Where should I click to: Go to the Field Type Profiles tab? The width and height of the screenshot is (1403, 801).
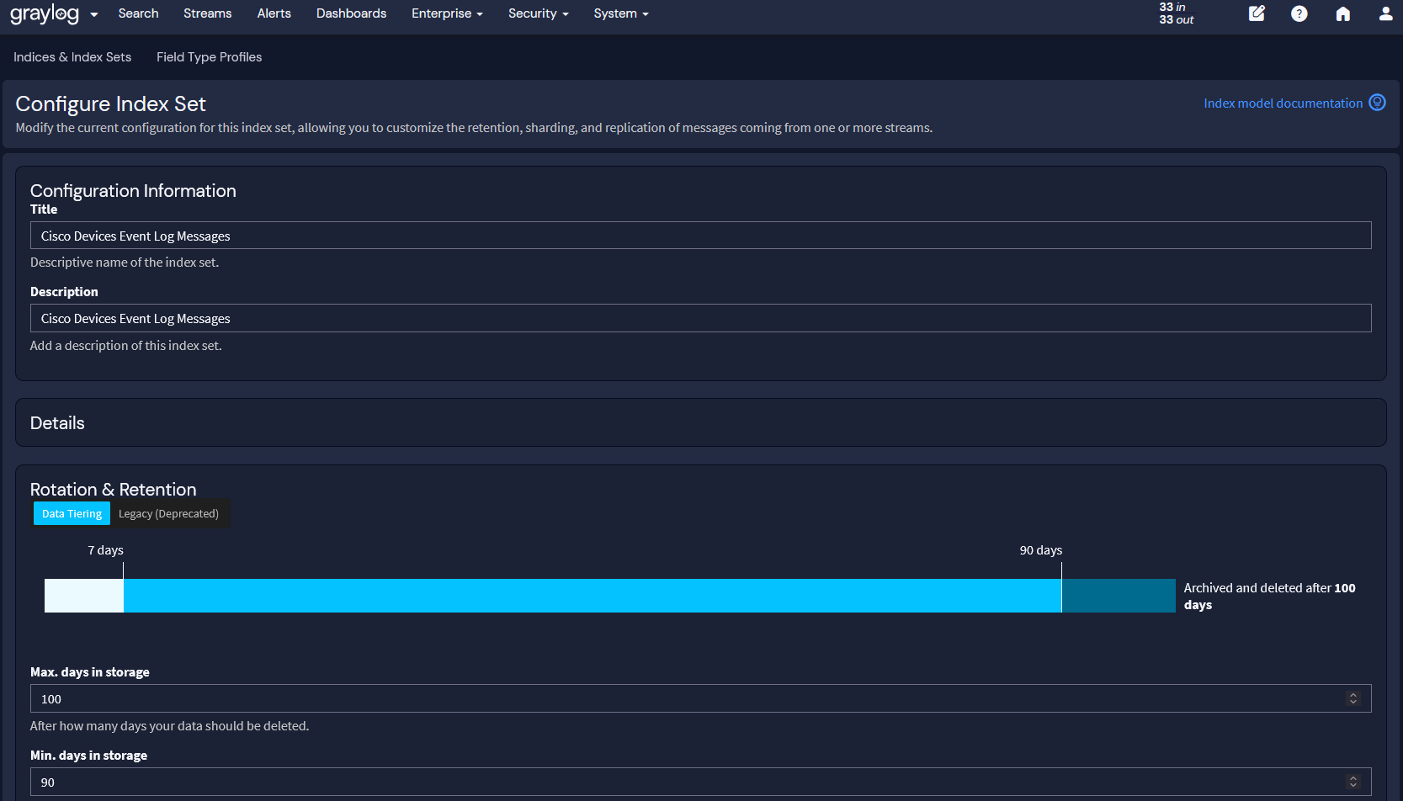pos(209,57)
